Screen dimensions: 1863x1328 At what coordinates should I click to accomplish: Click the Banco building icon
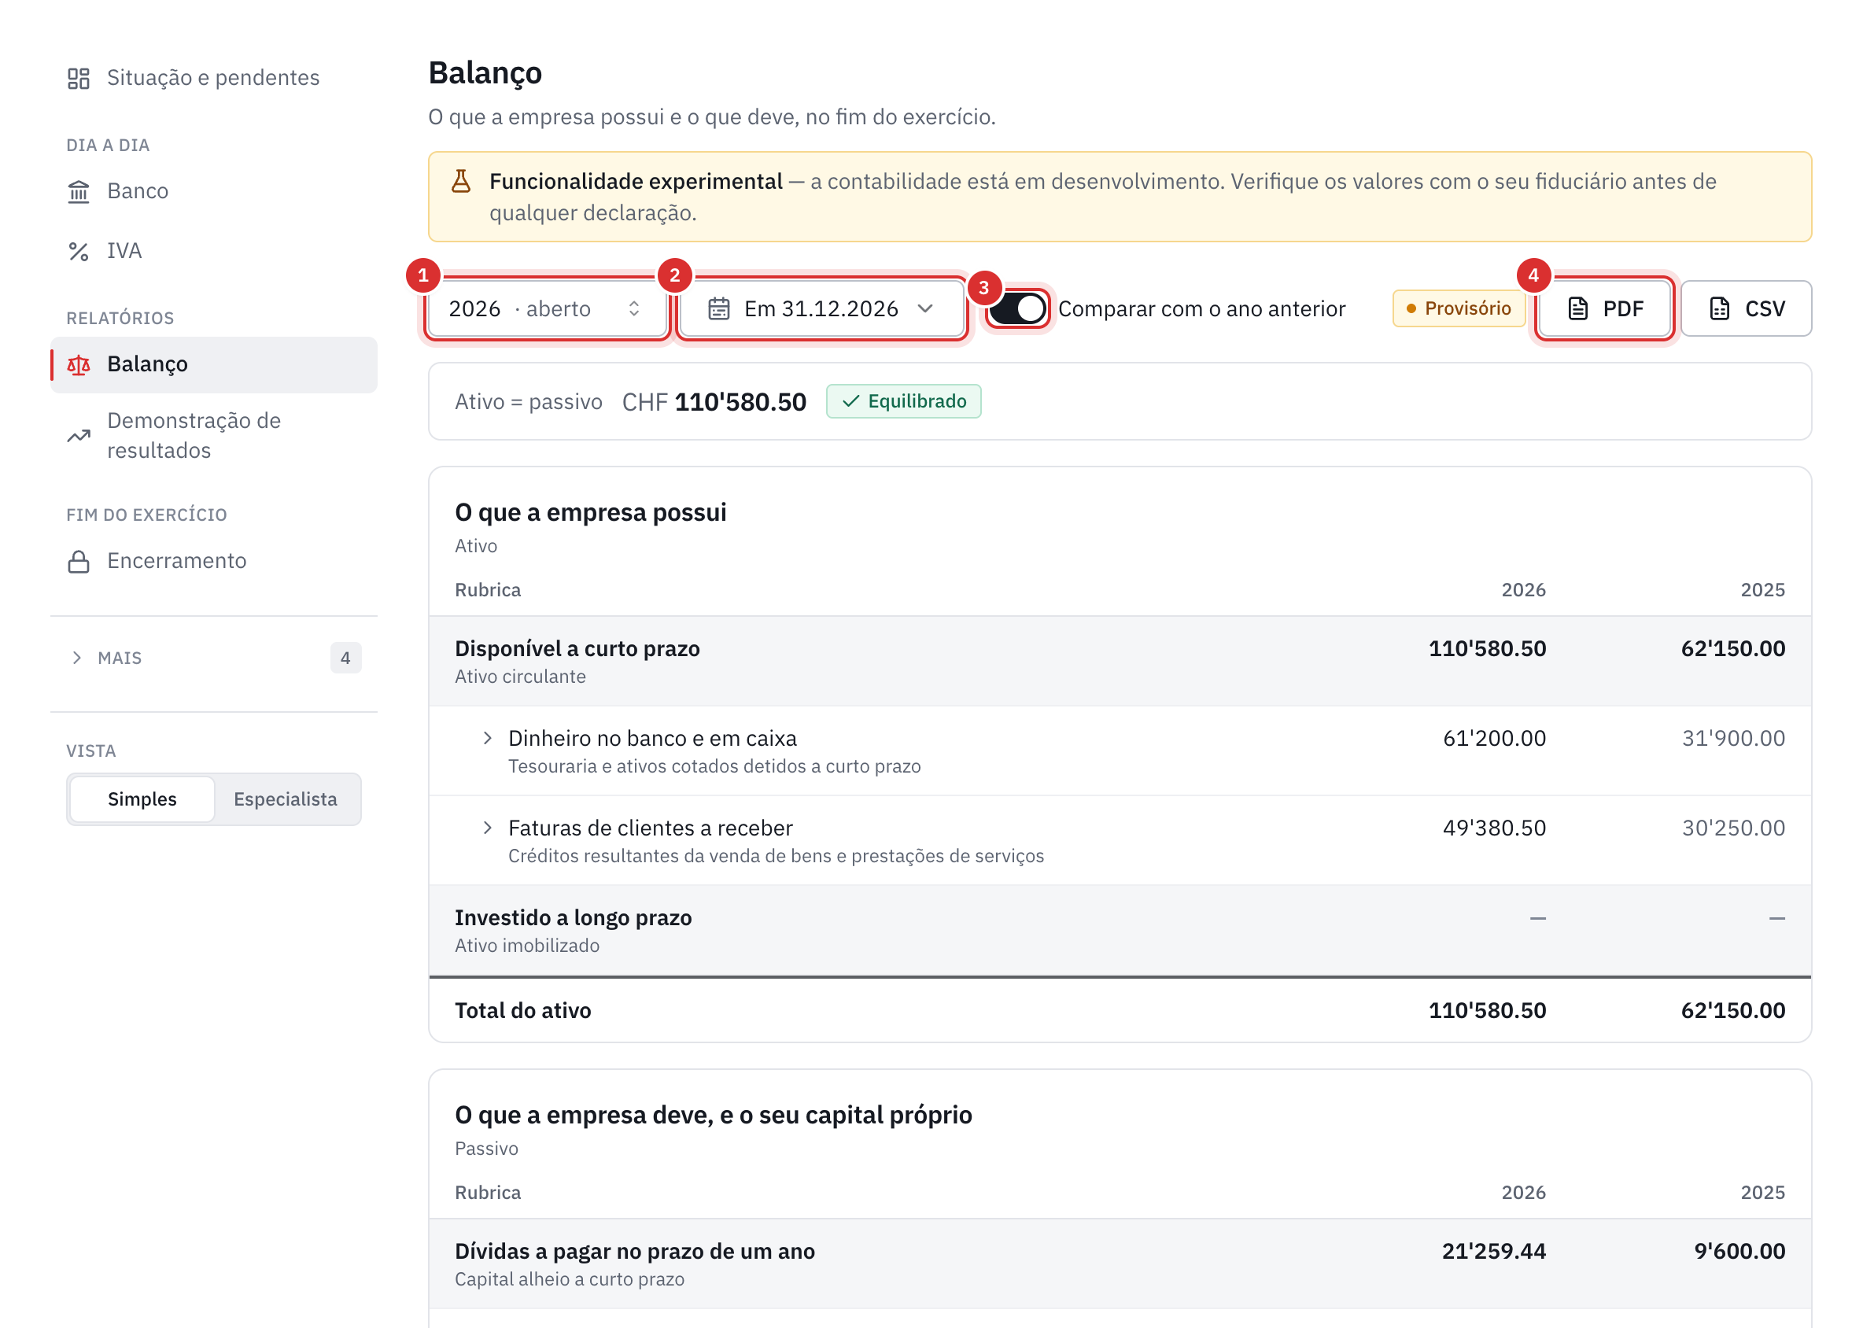tap(79, 191)
